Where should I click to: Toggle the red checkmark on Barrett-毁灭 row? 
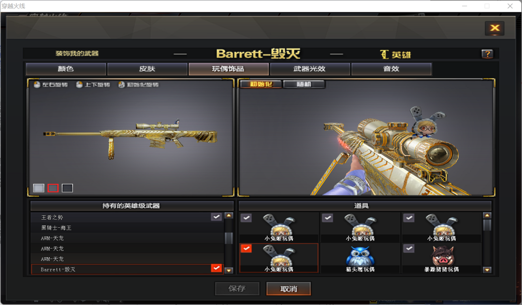(x=217, y=268)
